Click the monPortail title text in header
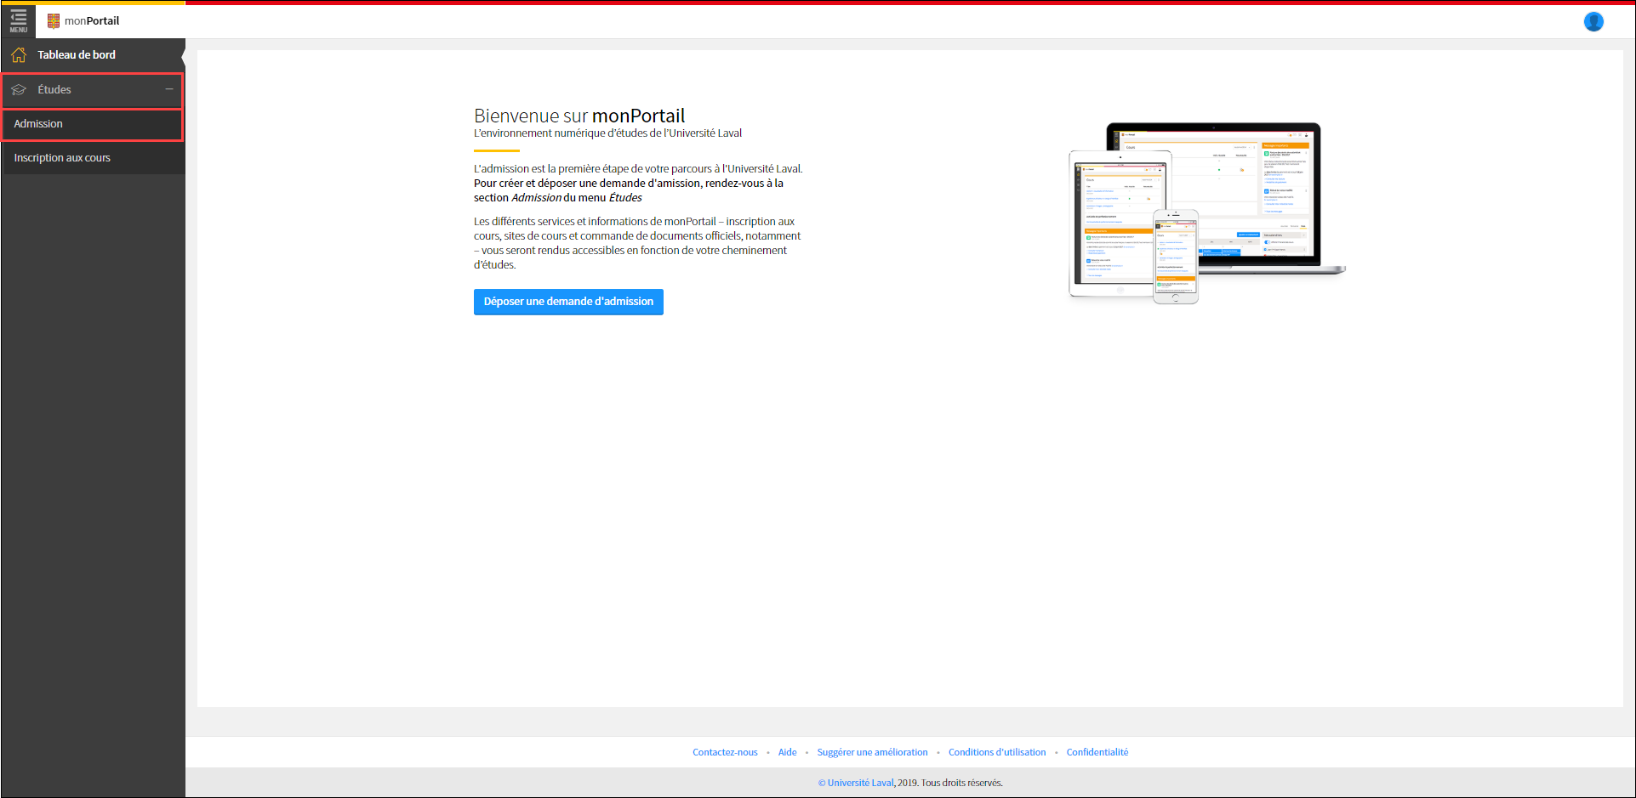 tap(92, 21)
